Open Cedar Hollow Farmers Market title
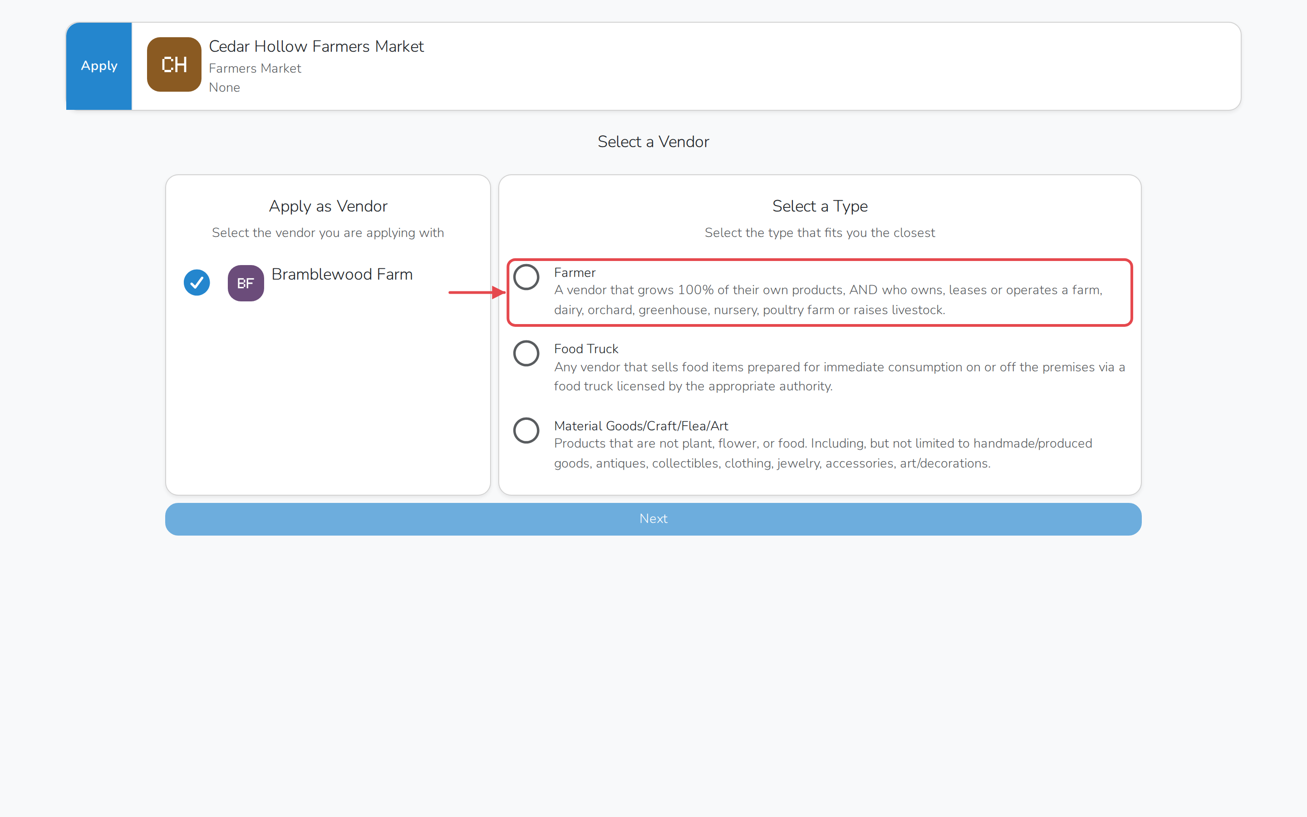This screenshot has height=817, width=1307. (x=316, y=46)
